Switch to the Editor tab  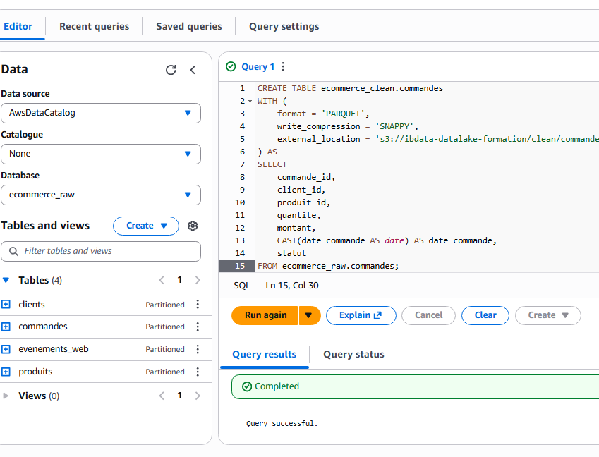[18, 26]
